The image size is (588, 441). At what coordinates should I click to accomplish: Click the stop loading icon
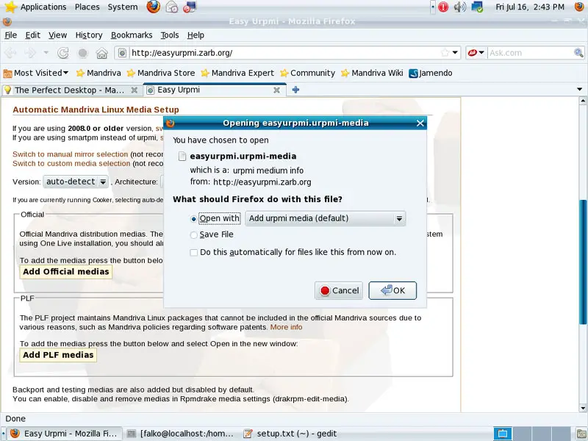[x=82, y=53]
